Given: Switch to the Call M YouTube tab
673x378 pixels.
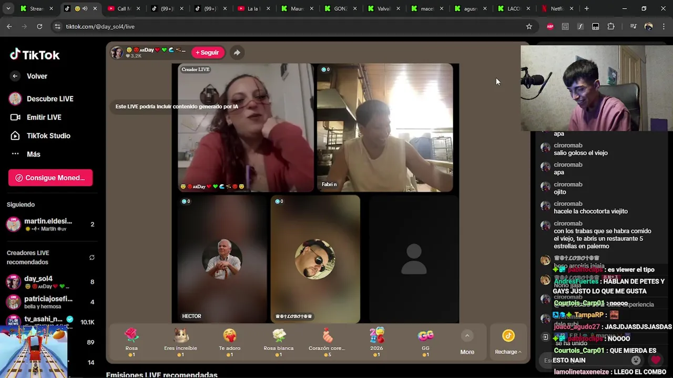Looking at the screenshot, I should click(x=124, y=8).
